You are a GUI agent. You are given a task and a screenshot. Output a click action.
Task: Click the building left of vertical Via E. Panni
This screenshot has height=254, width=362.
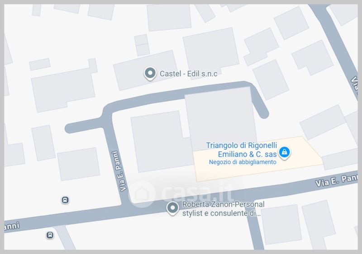tap(78, 164)
